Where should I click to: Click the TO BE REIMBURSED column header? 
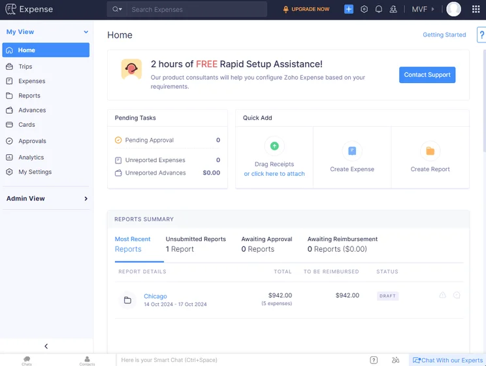click(331, 272)
